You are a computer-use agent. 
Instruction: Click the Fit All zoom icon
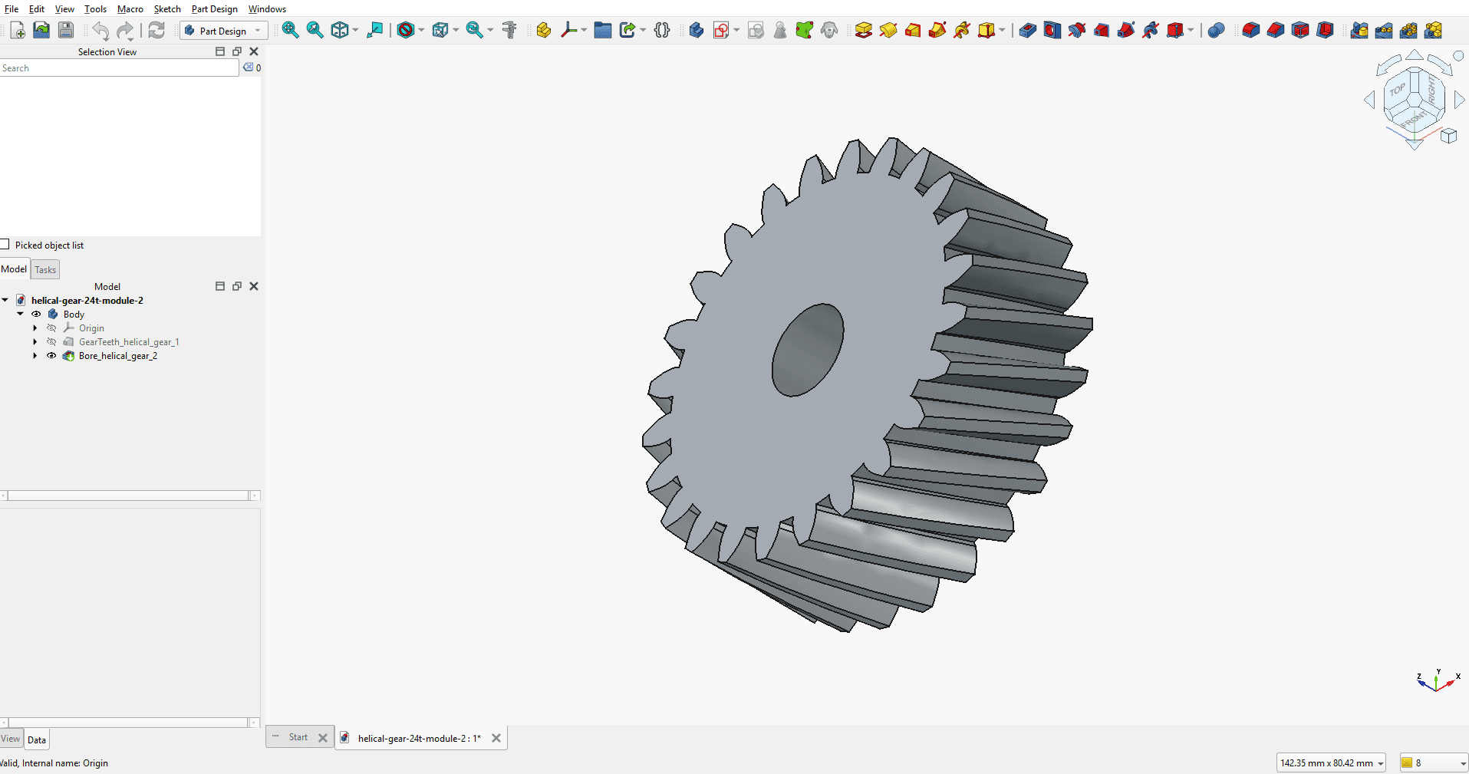tap(290, 31)
